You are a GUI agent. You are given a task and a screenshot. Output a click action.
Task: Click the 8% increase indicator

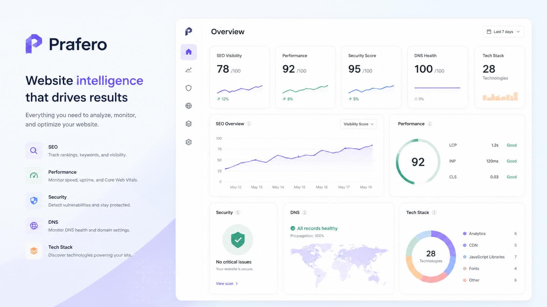[288, 99]
